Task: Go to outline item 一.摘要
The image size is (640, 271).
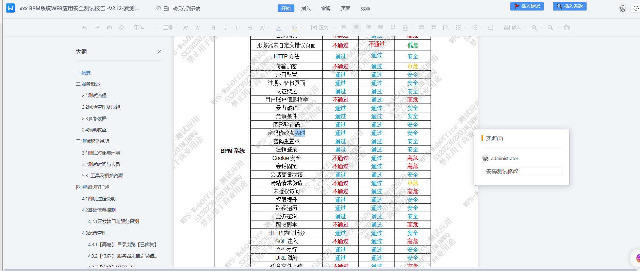Action: (x=83, y=73)
